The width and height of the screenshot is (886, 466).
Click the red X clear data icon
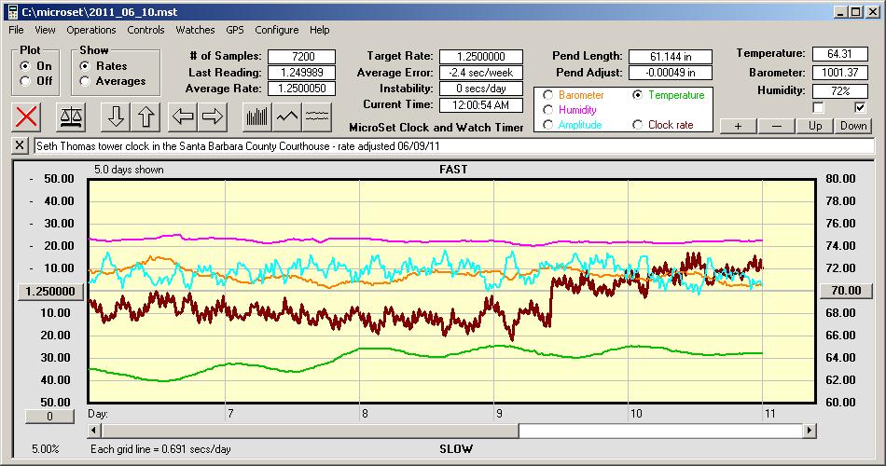click(26, 116)
